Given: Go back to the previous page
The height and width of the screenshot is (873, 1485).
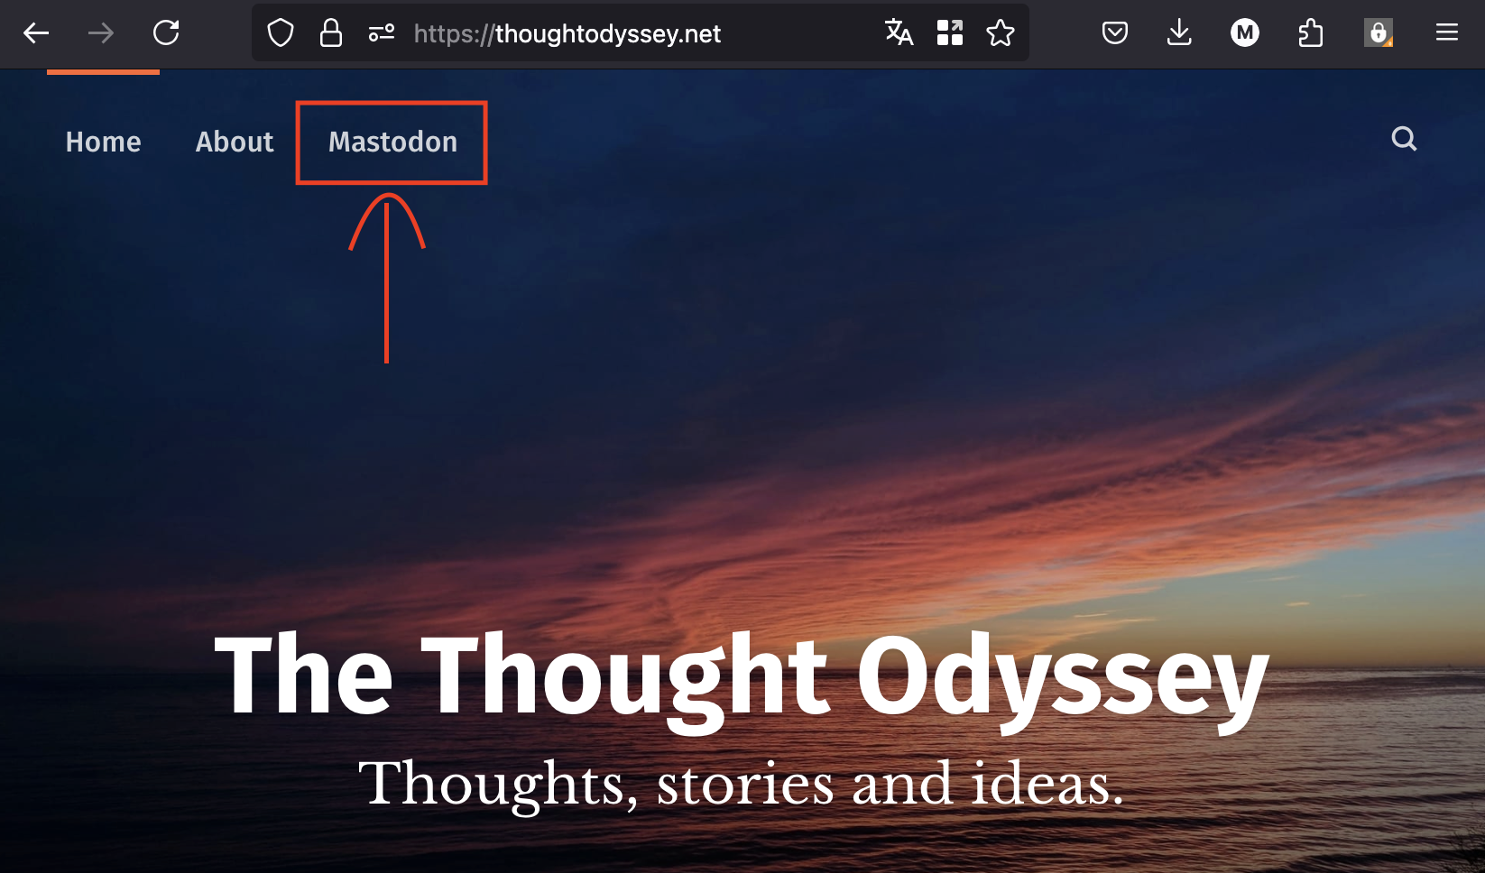Looking at the screenshot, I should pyautogui.click(x=36, y=33).
